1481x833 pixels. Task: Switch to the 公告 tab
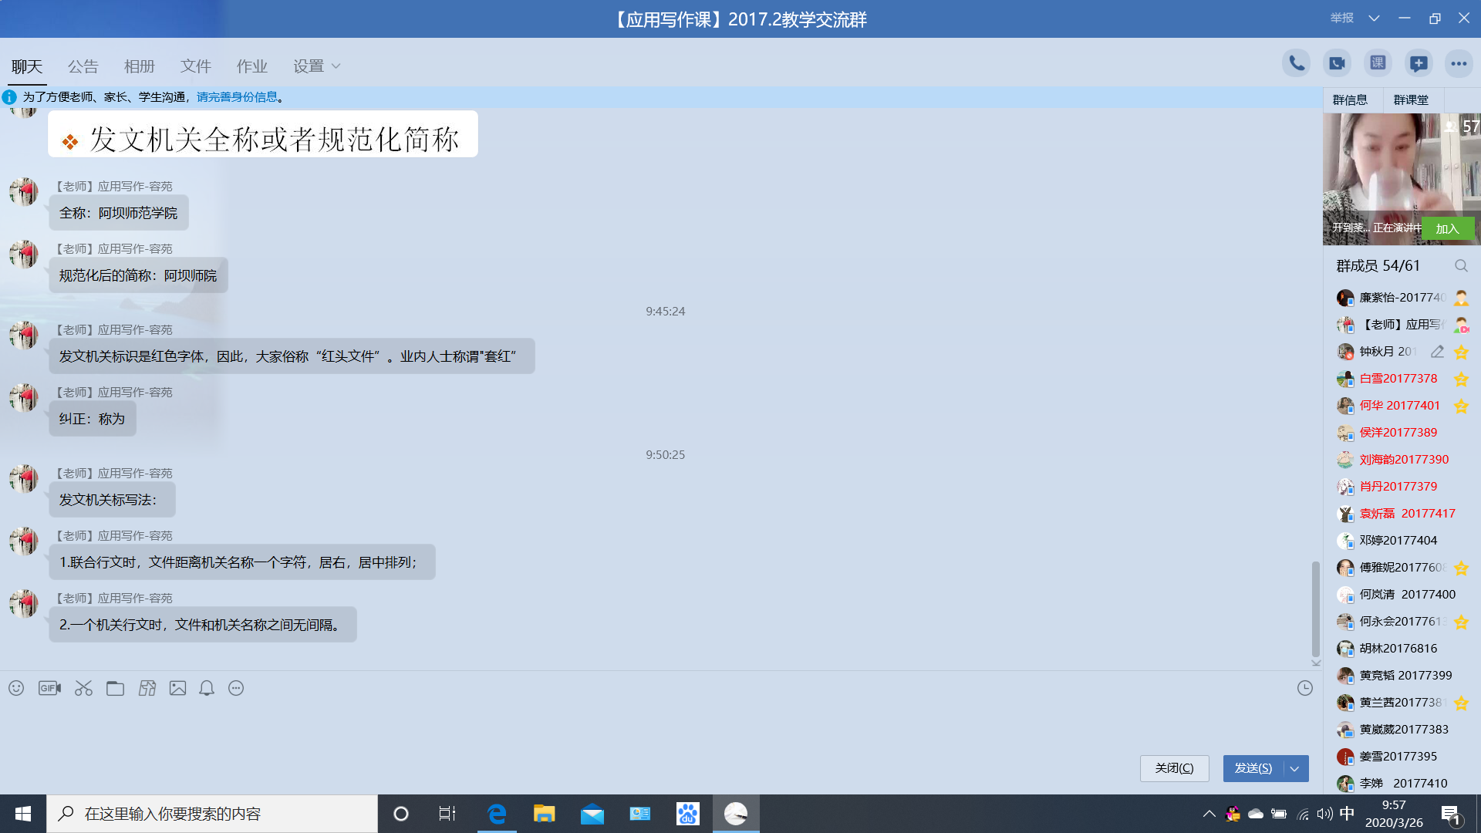click(83, 66)
